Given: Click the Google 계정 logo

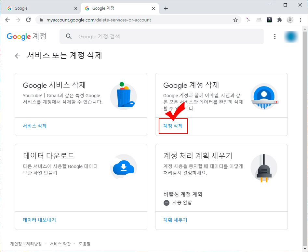Looking at the screenshot, I should pos(27,36).
